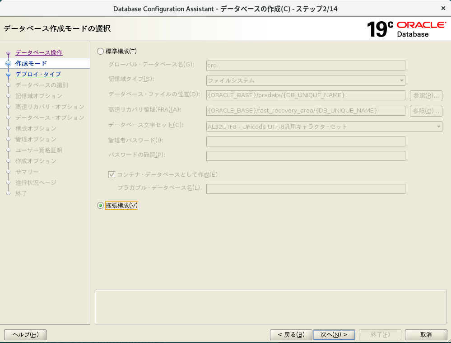Open the データベース操作 step link

tap(39, 52)
